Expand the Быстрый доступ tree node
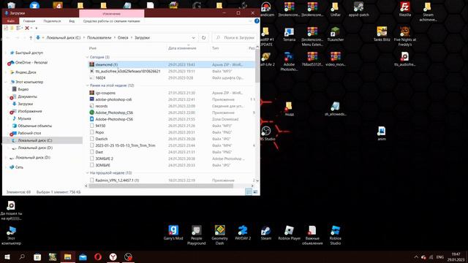The height and width of the screenshot is (263, 468). (x=6, y=53)
